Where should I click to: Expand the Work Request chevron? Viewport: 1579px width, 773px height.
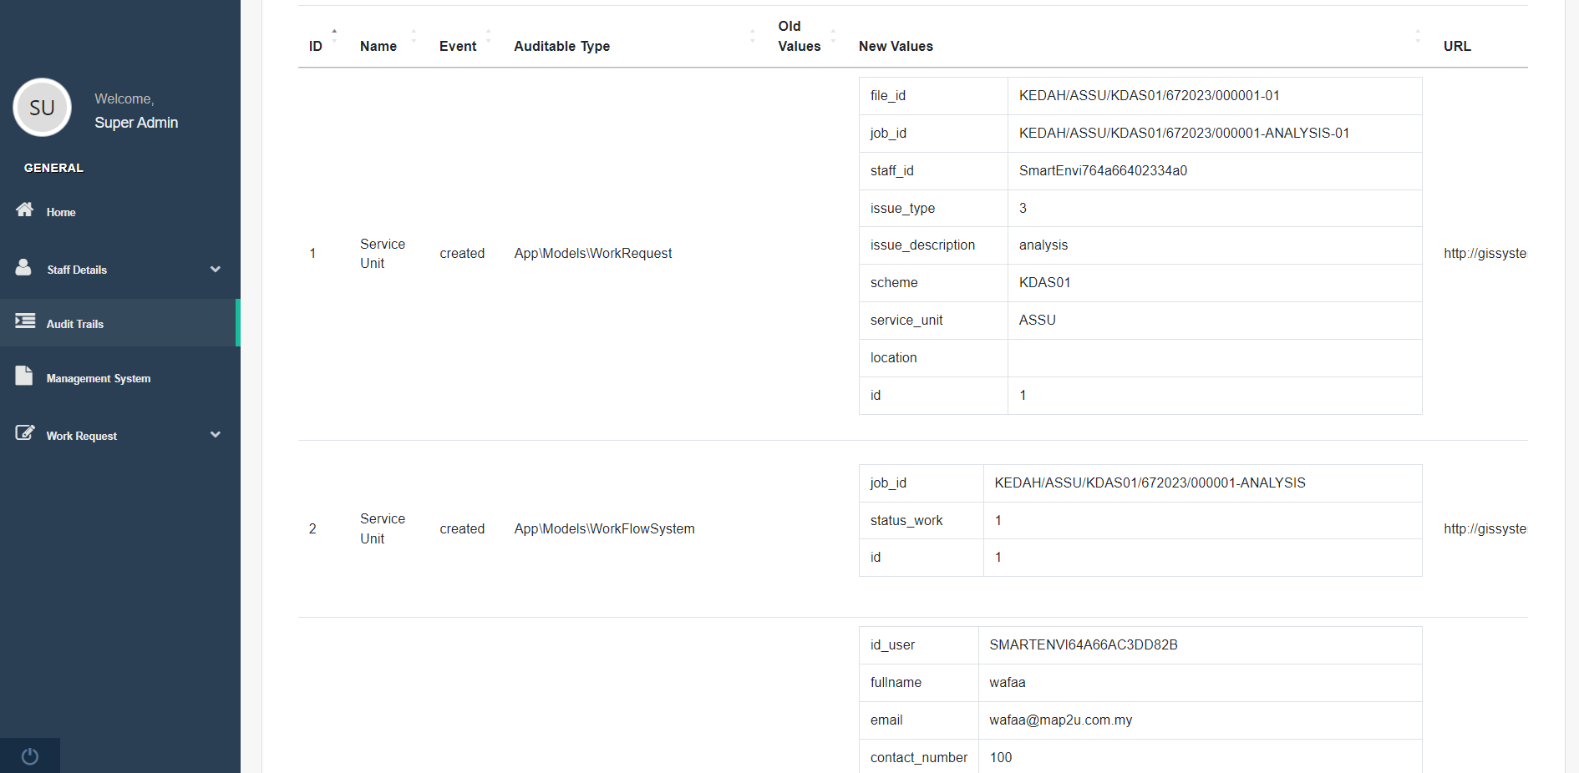pos(216,435)
